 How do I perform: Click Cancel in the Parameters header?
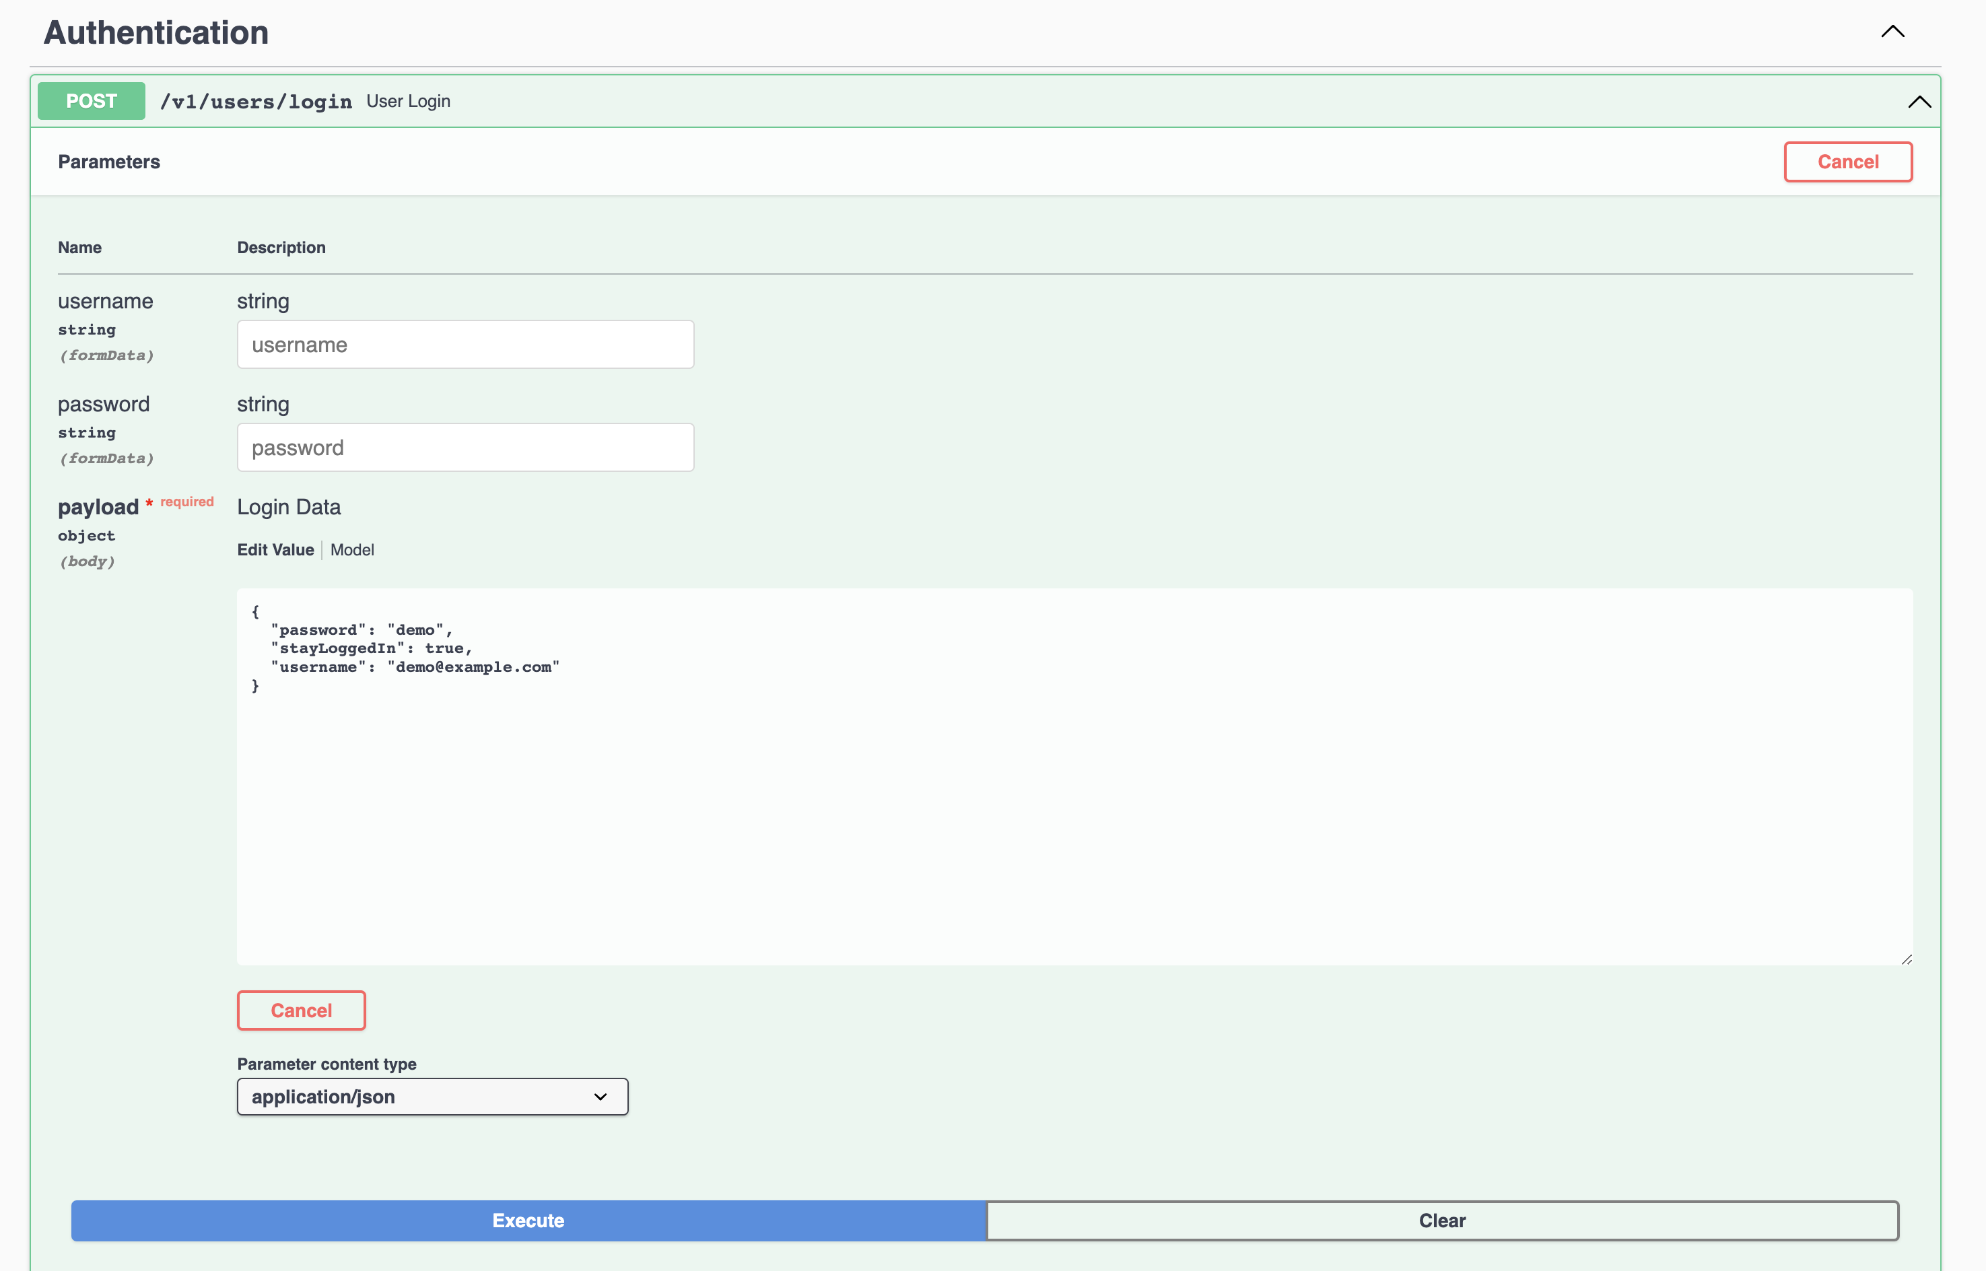click(x=1847, y=162)
